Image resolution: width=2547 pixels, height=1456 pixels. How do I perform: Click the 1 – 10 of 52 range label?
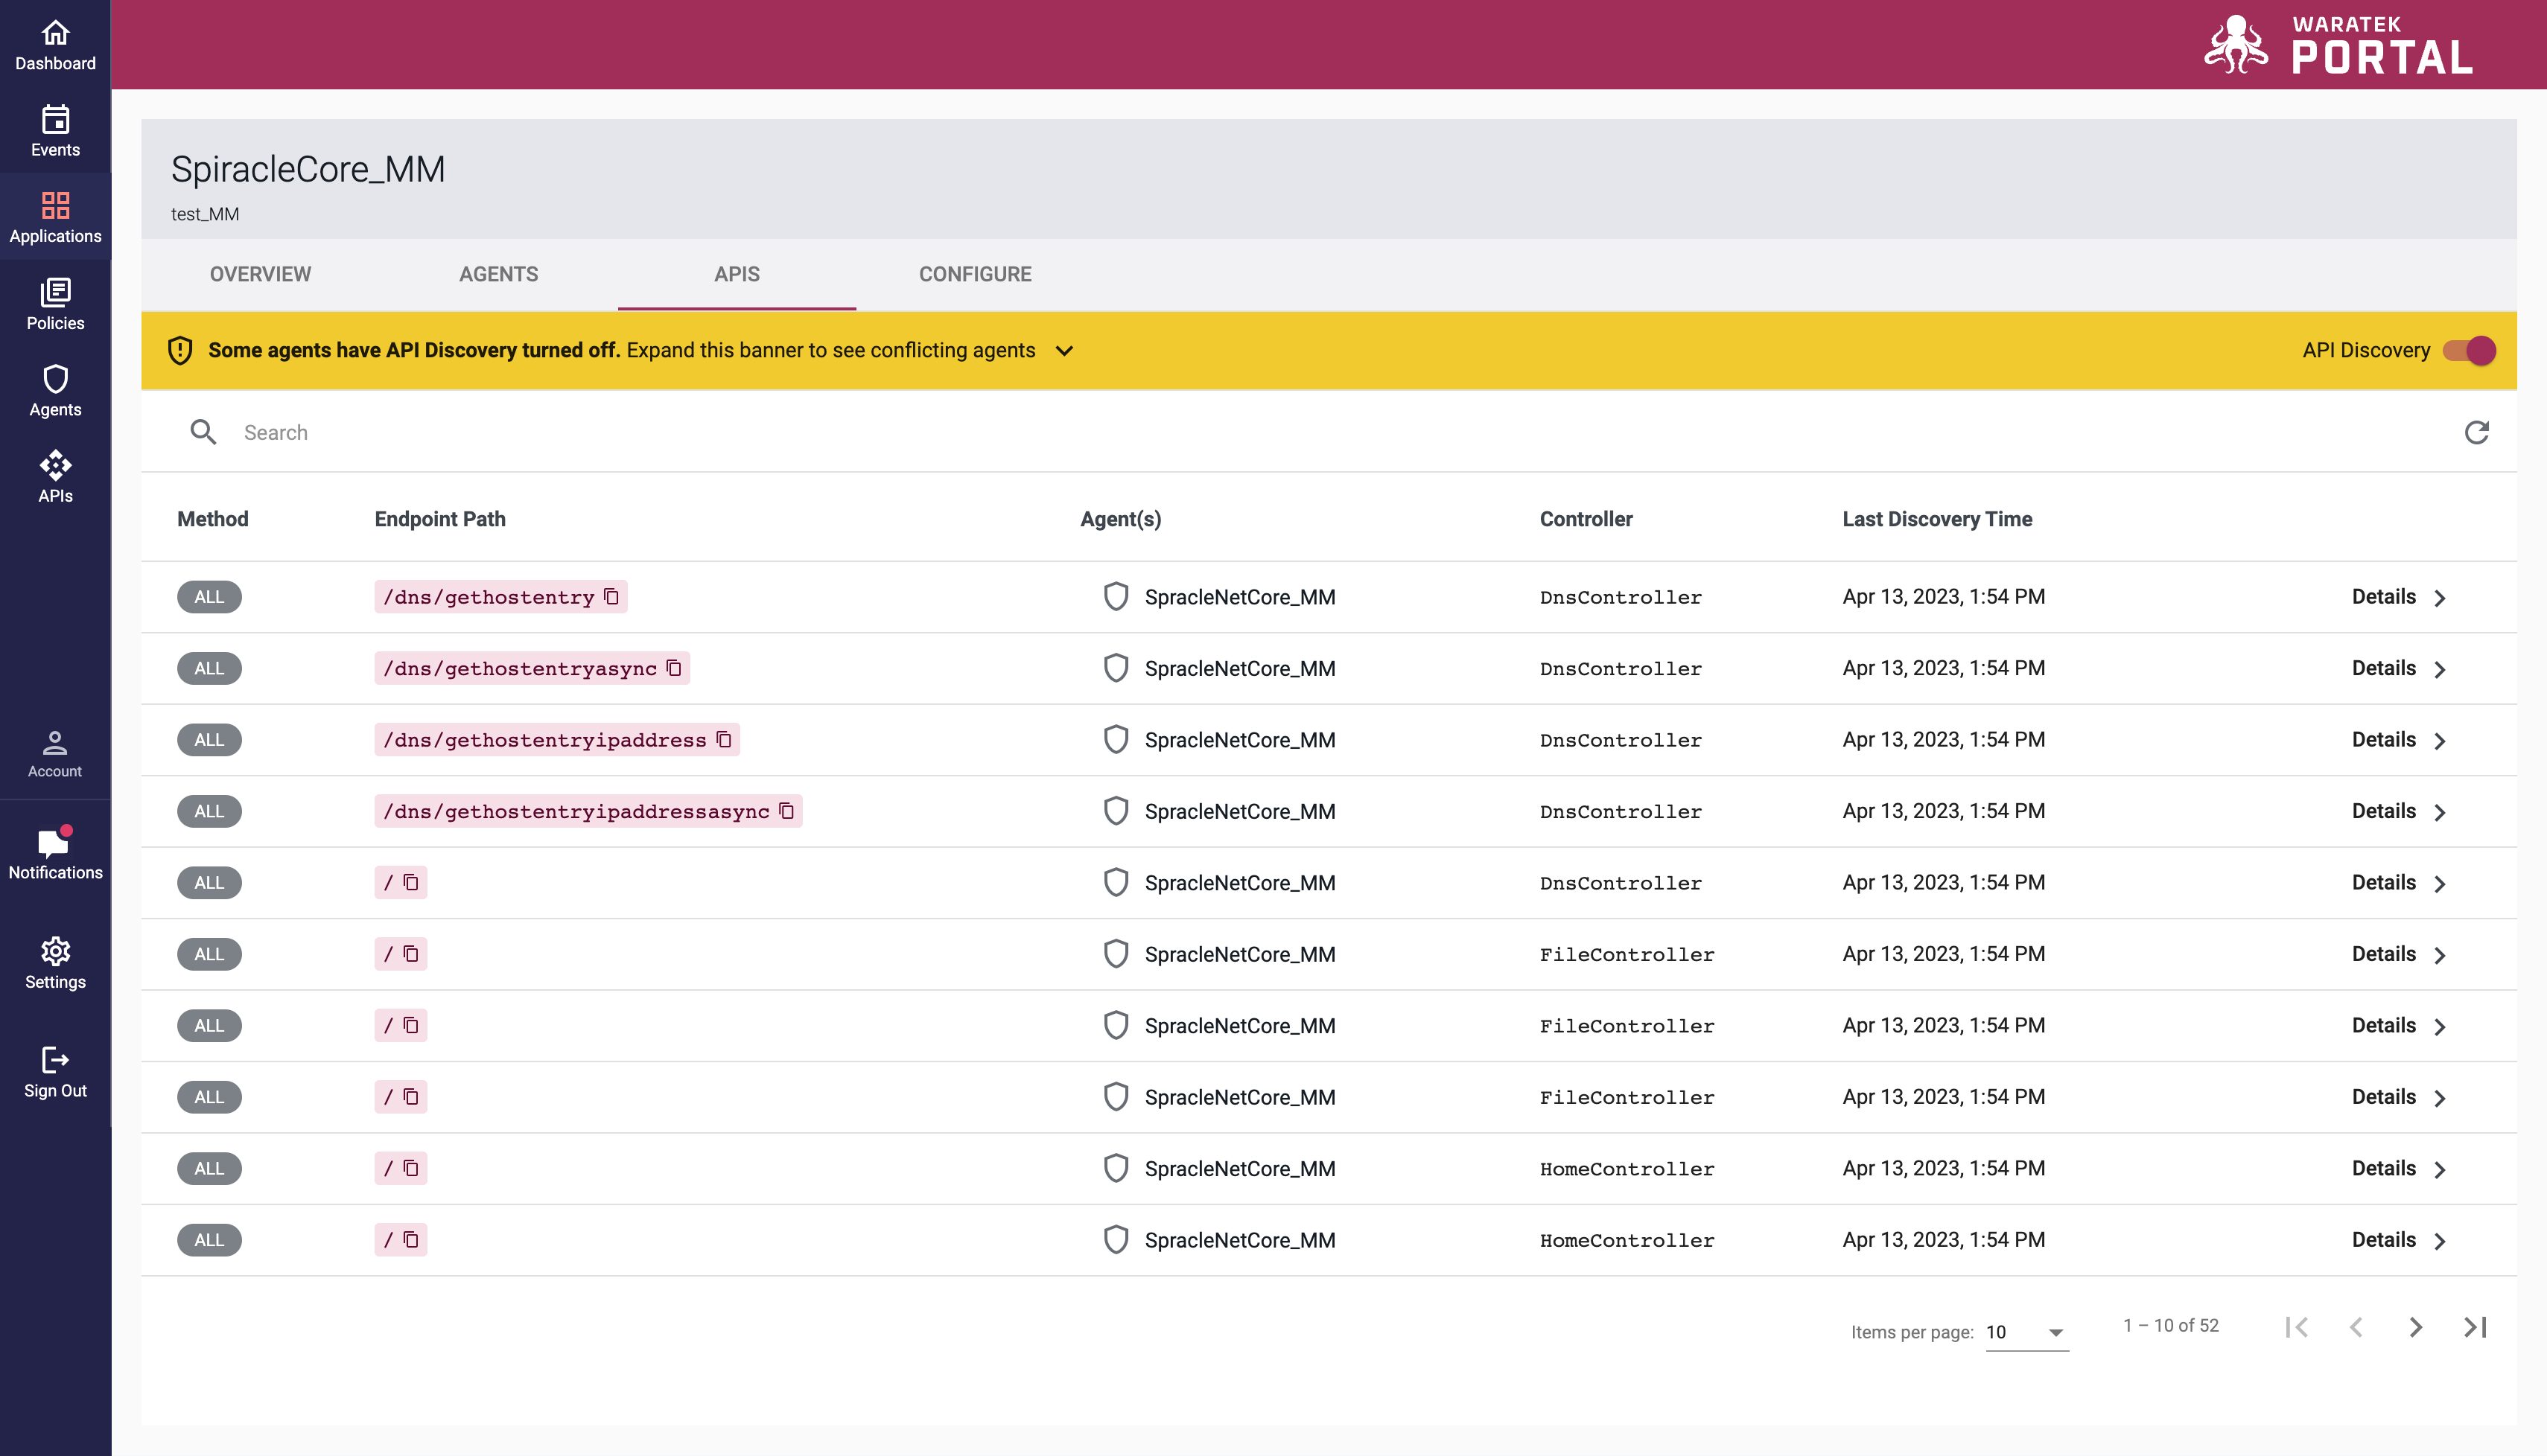click(2171, 1325)
